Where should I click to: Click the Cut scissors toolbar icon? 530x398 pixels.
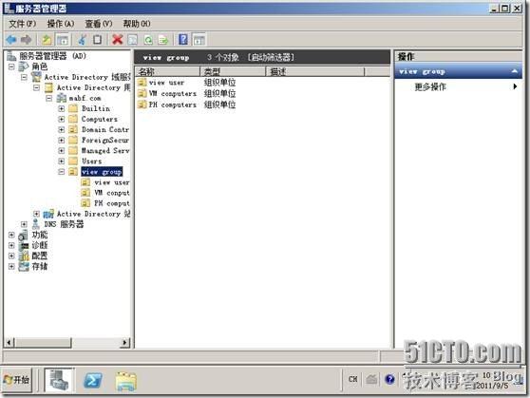coord(82,40)
